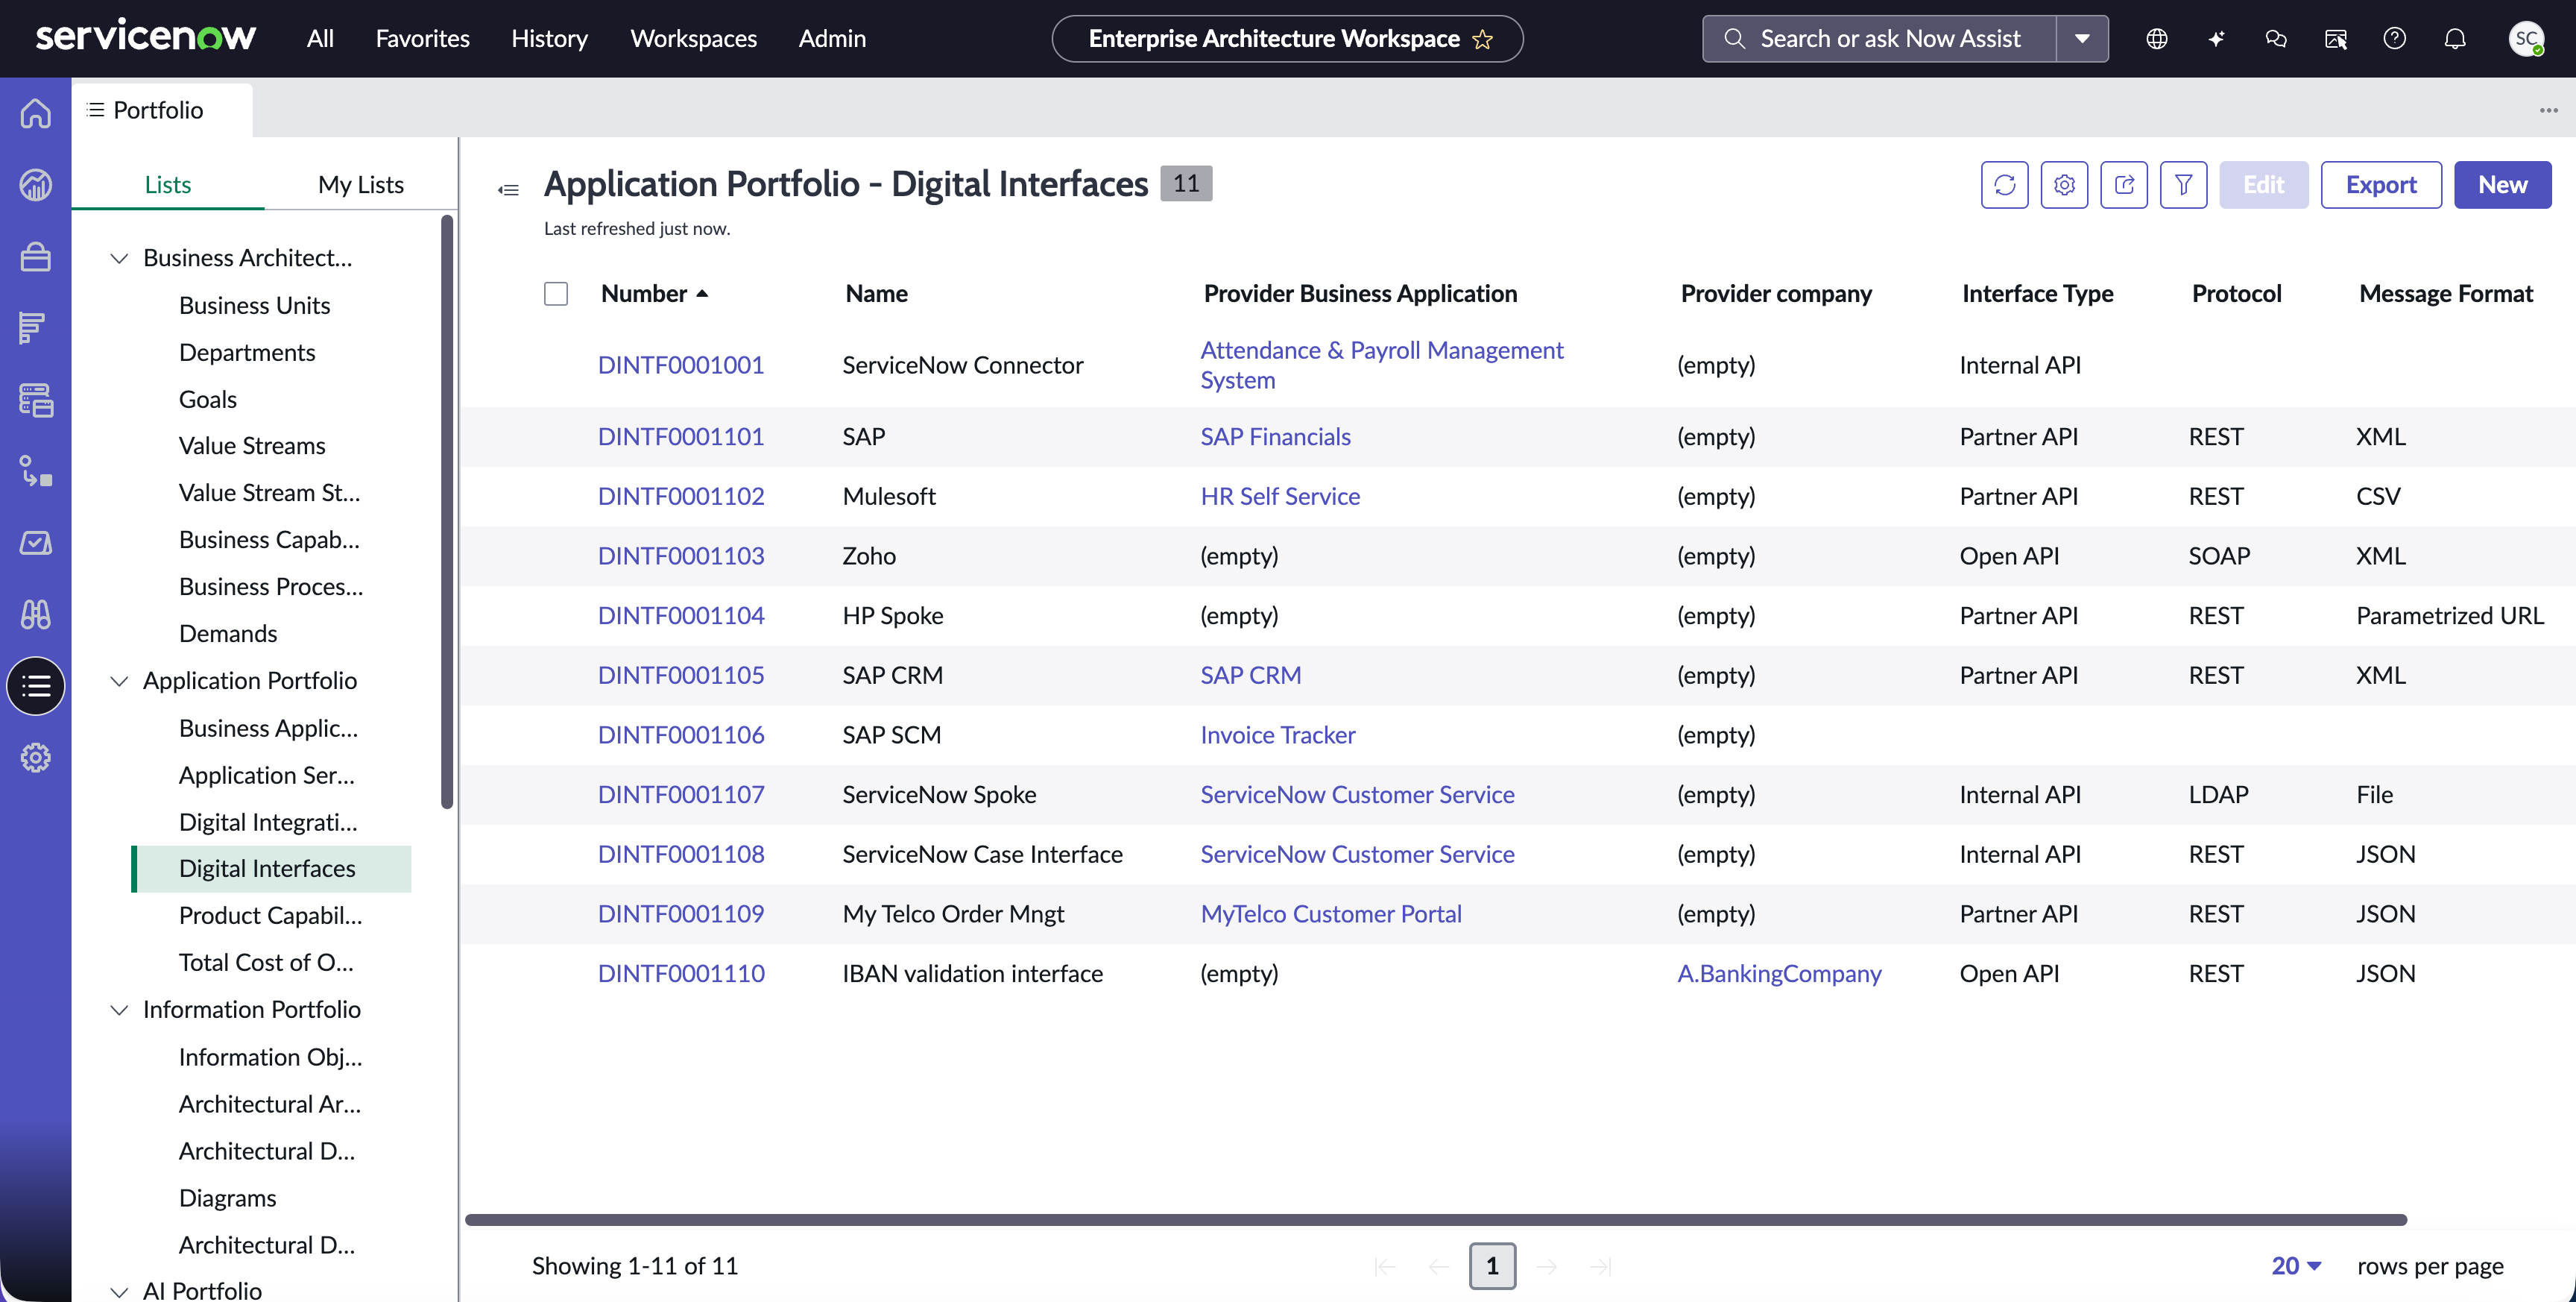Image resolution: width=2576 pixels, height=1302 pixels.
Task: Toggle the select all rows checkbox
Action: 556,293
